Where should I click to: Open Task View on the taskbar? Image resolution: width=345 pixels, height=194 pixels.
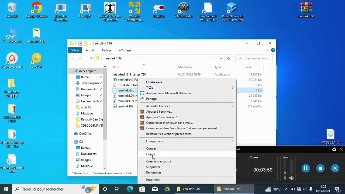(x=117, y=189)
